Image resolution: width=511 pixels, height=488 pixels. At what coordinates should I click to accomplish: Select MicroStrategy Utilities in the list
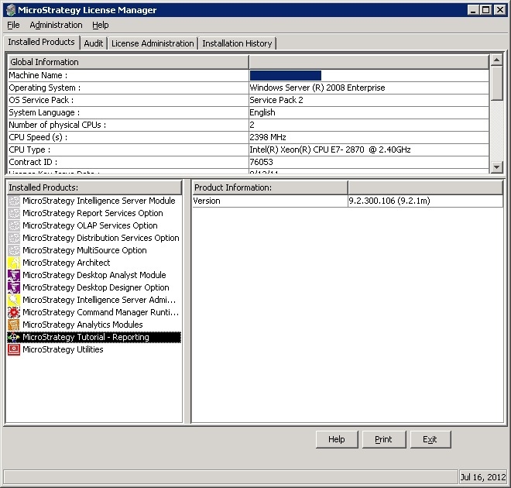(63, 349)
